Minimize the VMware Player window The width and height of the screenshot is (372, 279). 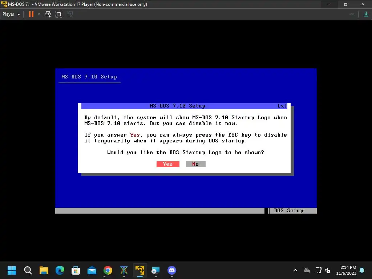coord(329,4)
